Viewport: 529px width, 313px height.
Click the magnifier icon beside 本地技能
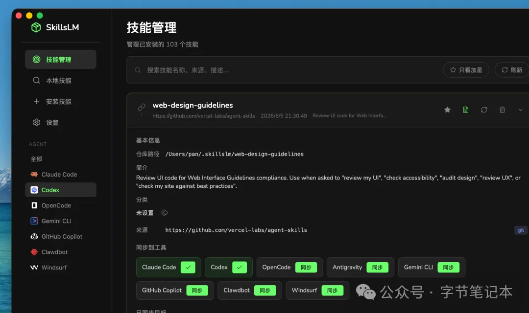tap(36, 81)
